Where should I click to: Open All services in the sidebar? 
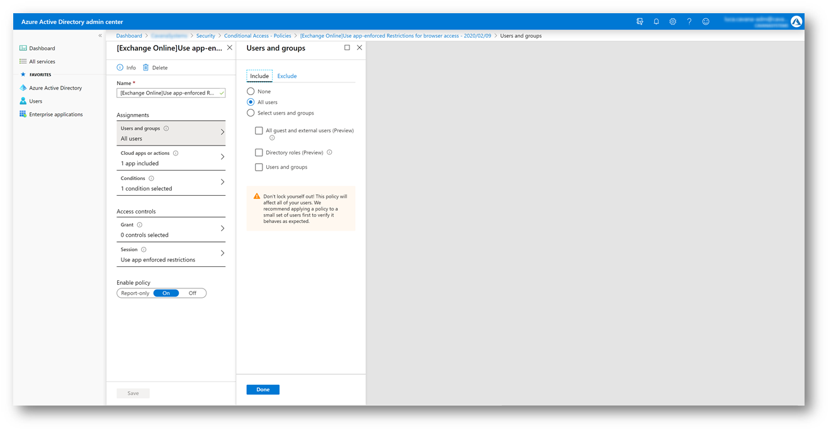click(42, 62)
